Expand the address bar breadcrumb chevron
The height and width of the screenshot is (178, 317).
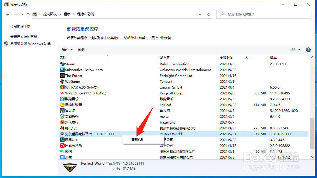200,14
